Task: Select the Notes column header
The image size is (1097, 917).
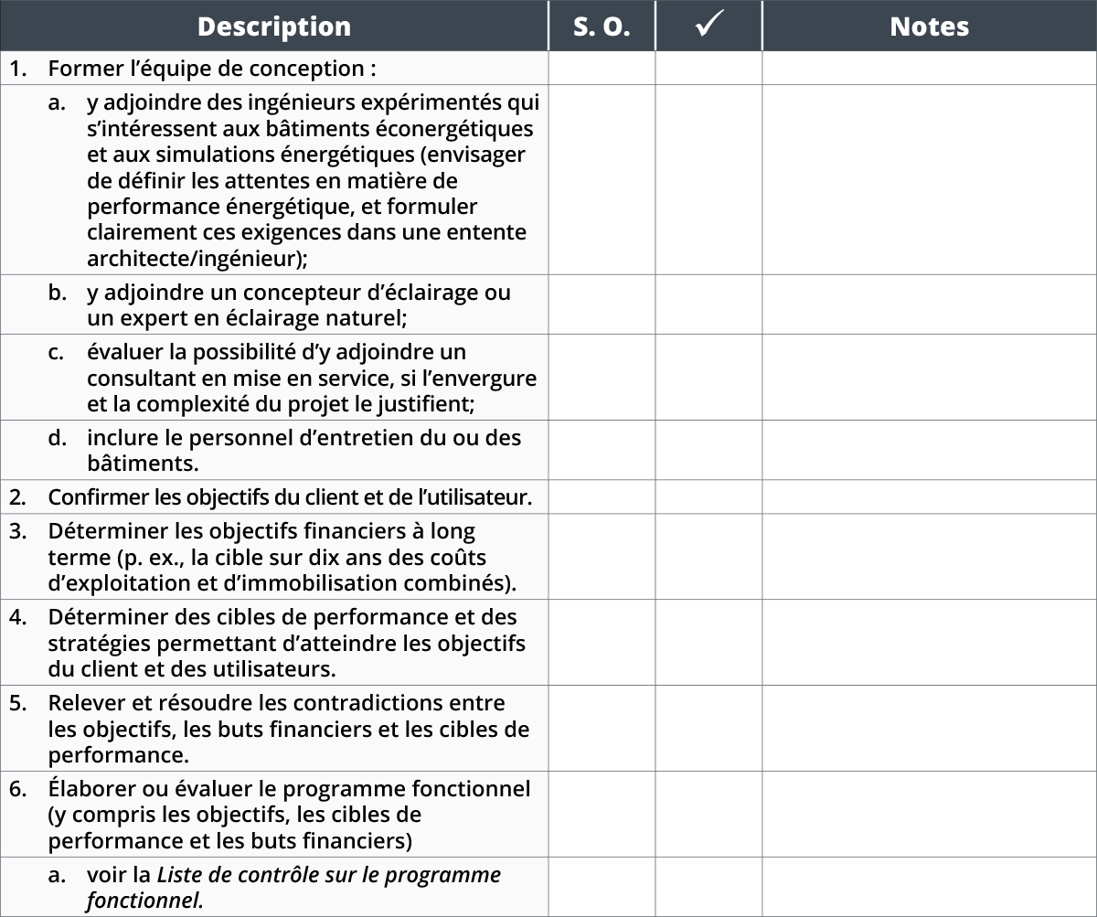Action: (x=929, y=26)
